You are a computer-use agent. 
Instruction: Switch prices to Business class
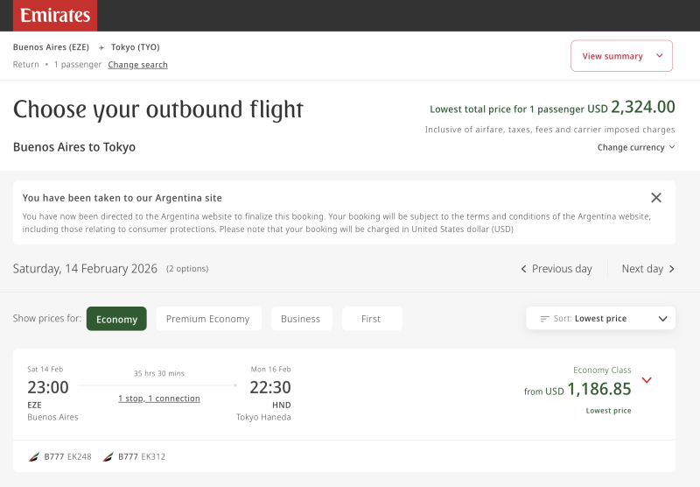[300, 319]
